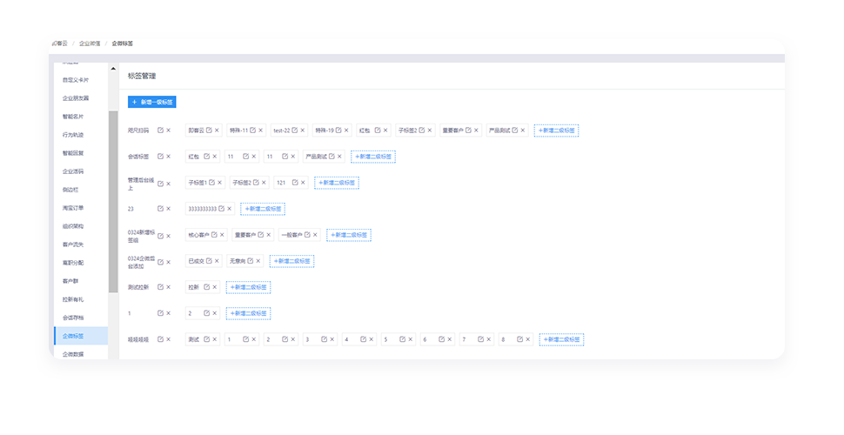Screen dimensions: 844x435
Task: Edit the 会话标签 group name
Action: pyautogui.click(x=160, y=157)
